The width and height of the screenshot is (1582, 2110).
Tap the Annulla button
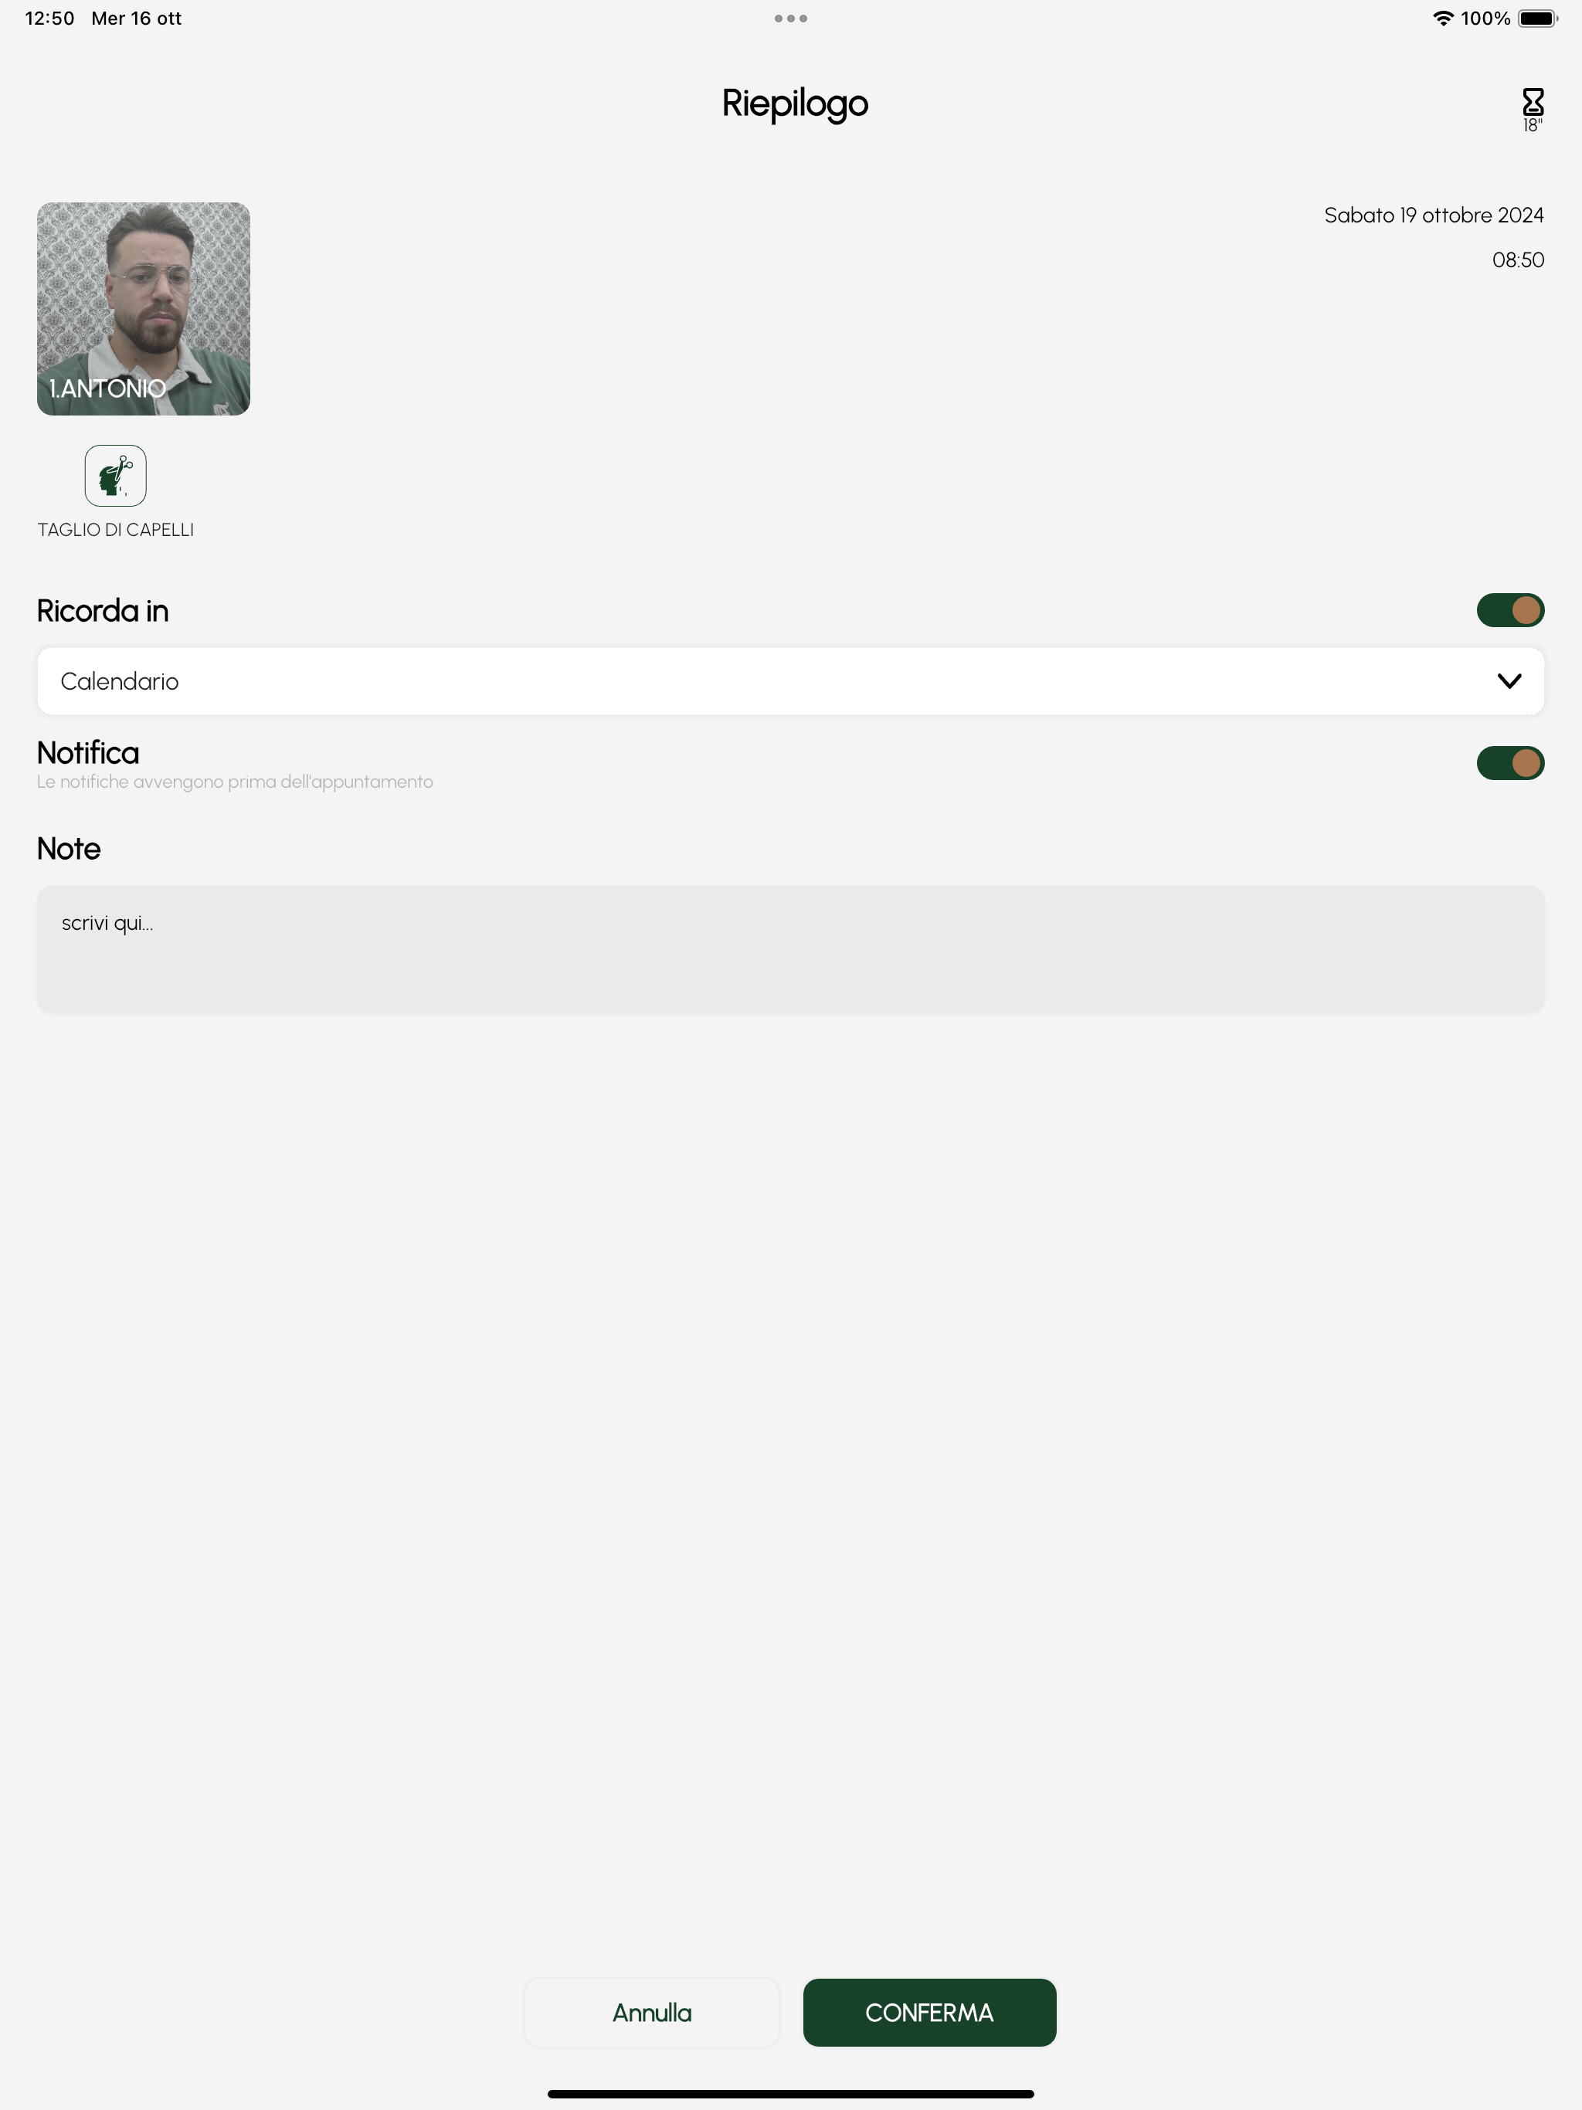click(x=652, y=2012)
